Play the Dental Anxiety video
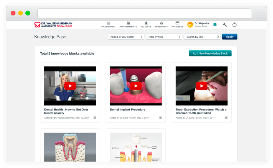 [70, 86]
